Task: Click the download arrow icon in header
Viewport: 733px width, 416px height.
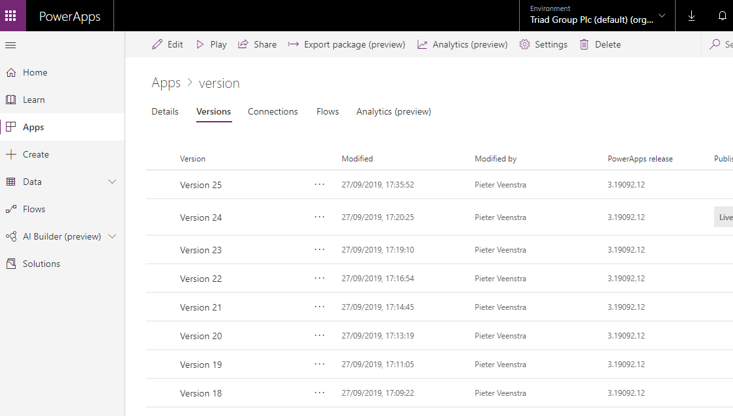Action: pyautogui.click(x=691, y=16)
